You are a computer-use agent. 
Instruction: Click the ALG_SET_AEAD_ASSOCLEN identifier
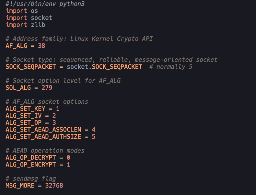43,130
